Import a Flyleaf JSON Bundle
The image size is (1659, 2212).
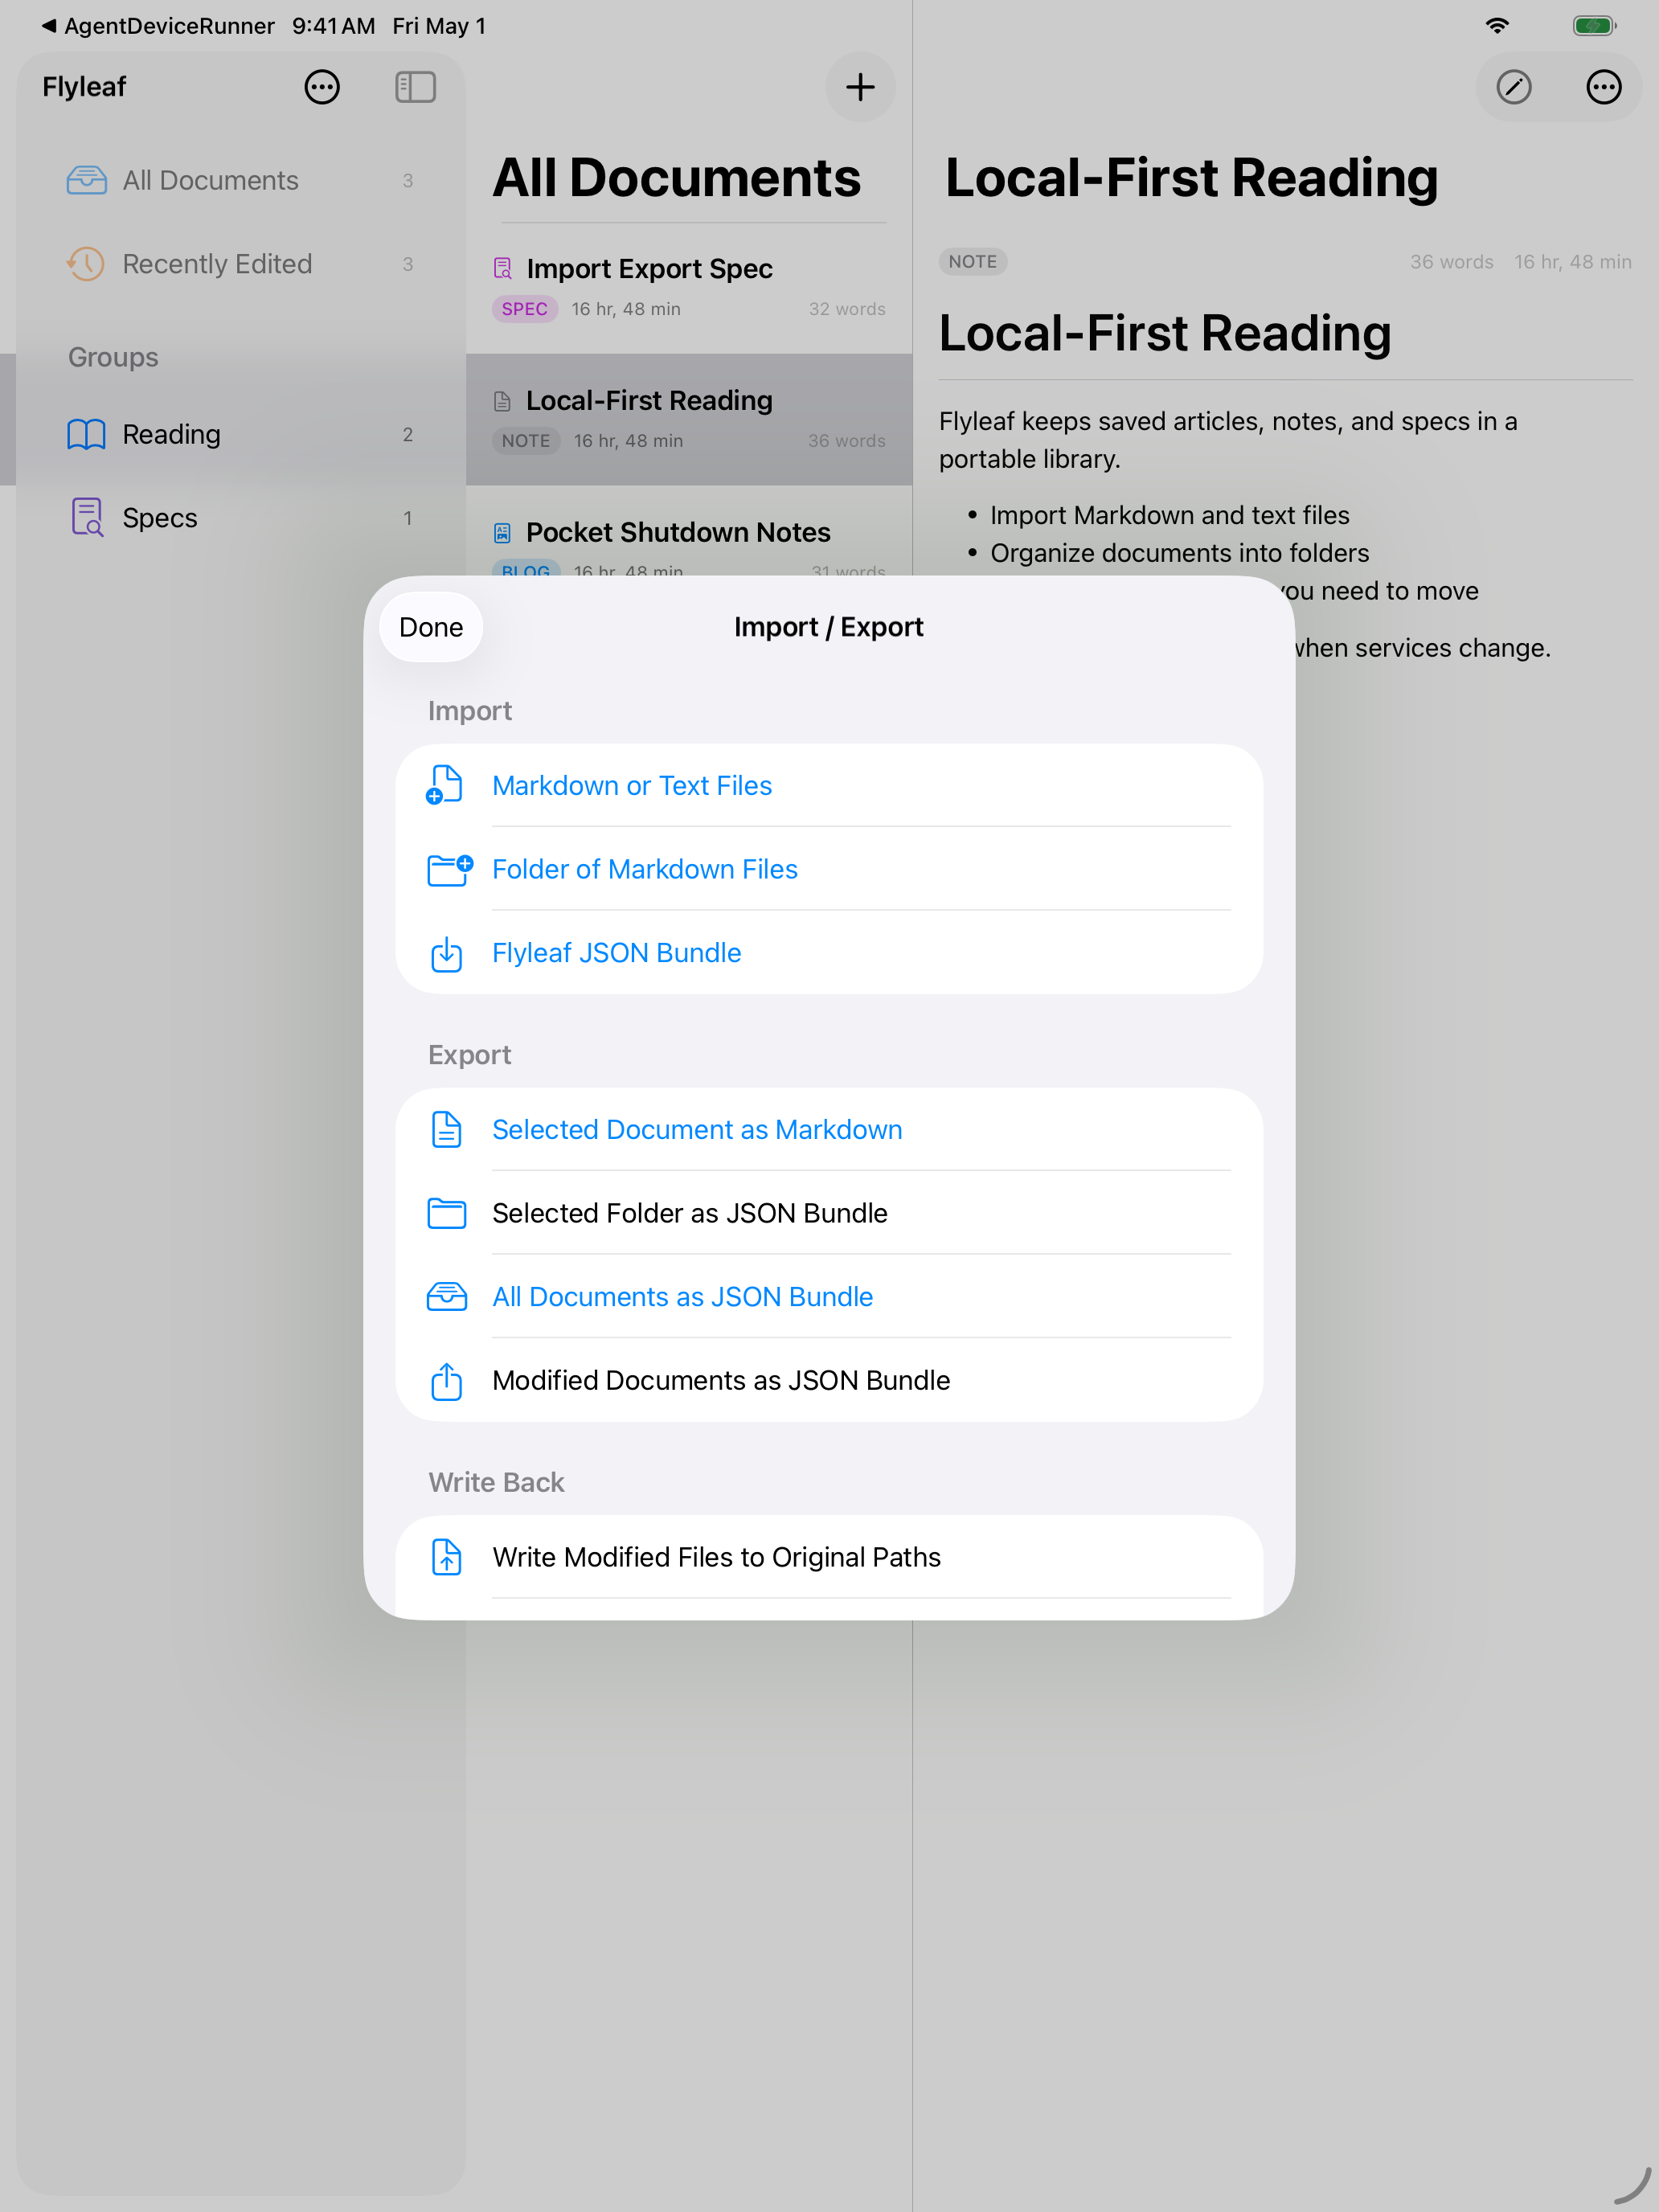tap(829, 953)
